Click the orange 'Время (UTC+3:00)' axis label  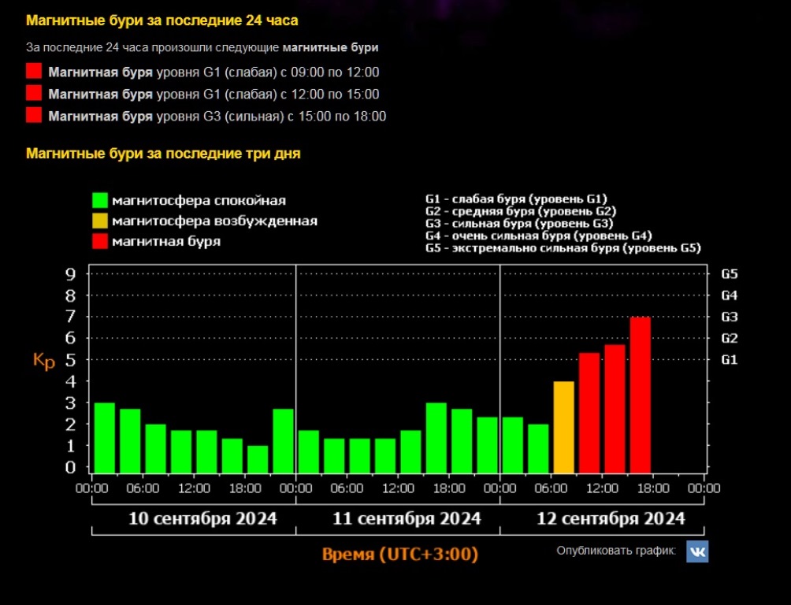tap(399, 554)
